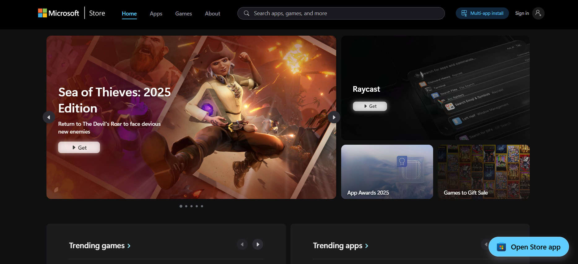
Task: Click the Sign in link
Action: pyautogui.click(x=522, y=13)
